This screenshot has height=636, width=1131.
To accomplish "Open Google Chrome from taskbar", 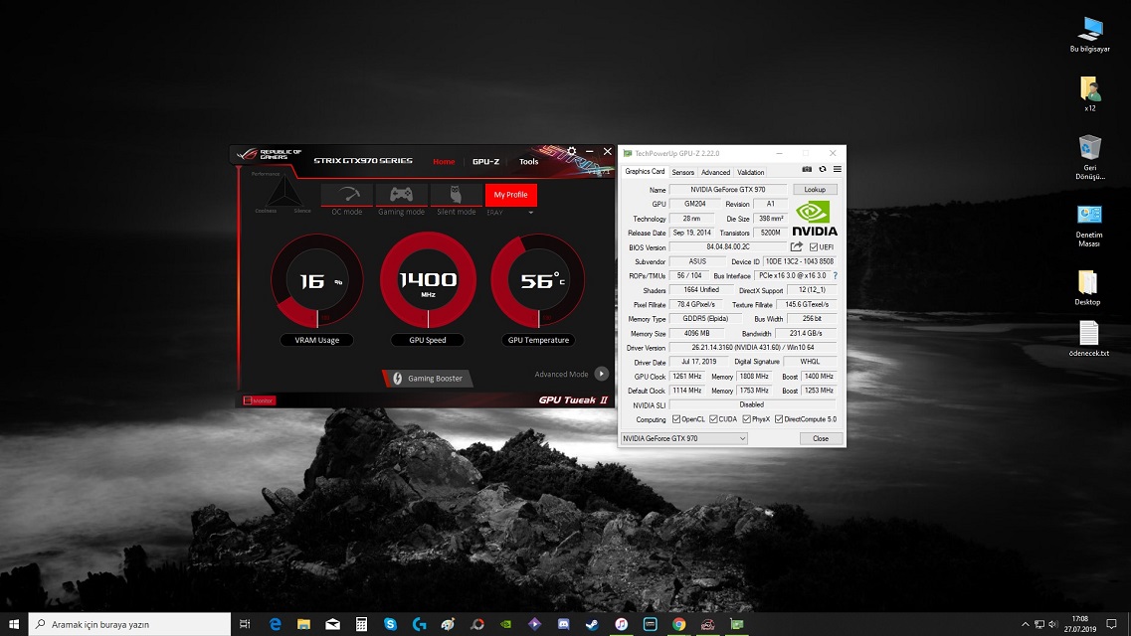I will click(678, 624).
